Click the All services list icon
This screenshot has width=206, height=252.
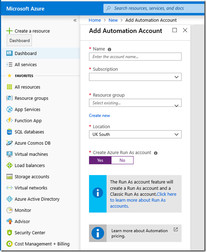coord(9,65)
